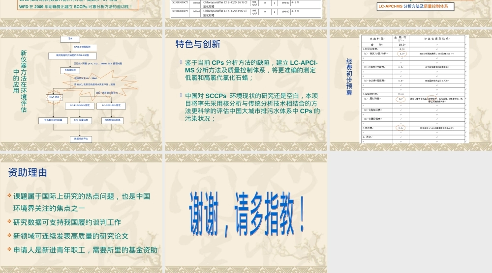
Task: Click the paragraph starting 中国对 SCCPs 环境现状
Action: [x=252, y=107]
